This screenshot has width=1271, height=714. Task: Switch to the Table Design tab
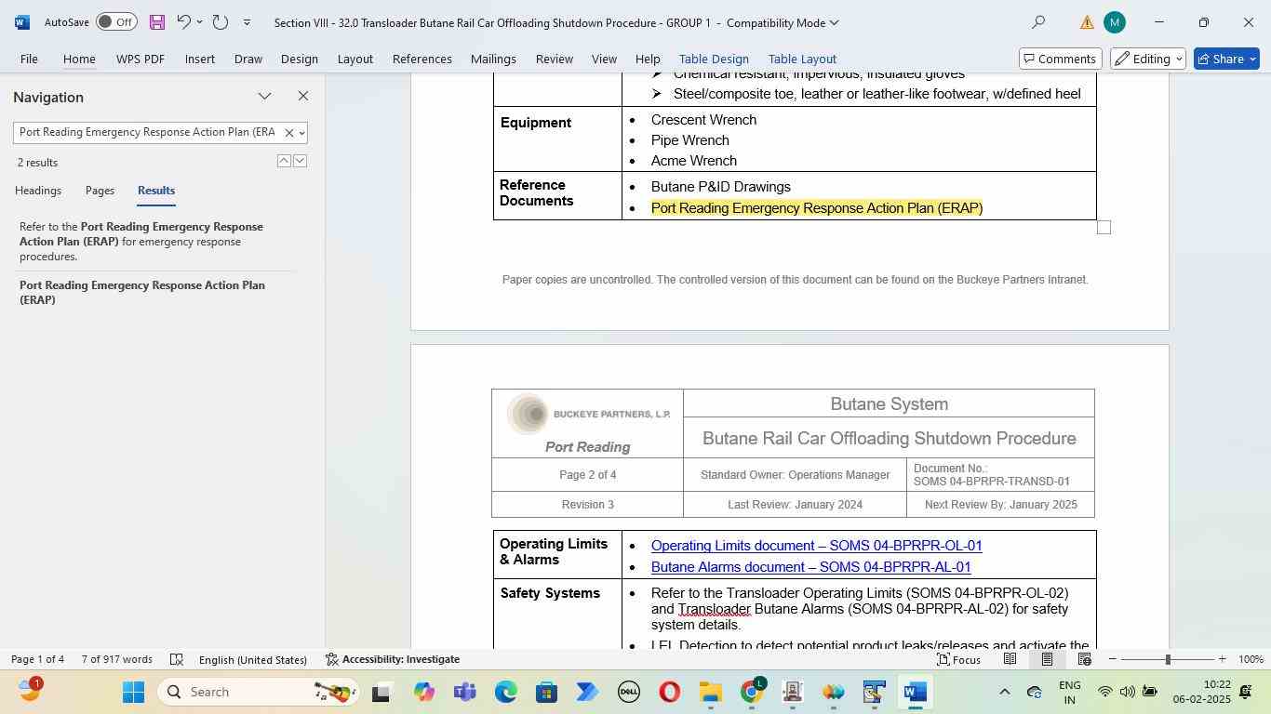click(714, 59)
